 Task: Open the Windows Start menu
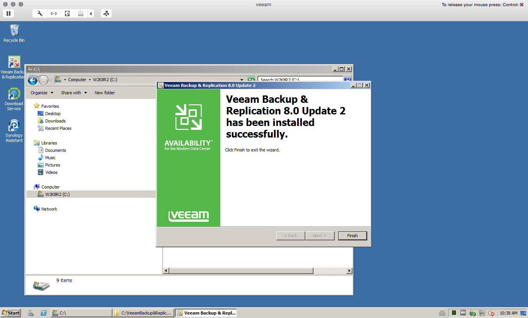click(10, 313)
